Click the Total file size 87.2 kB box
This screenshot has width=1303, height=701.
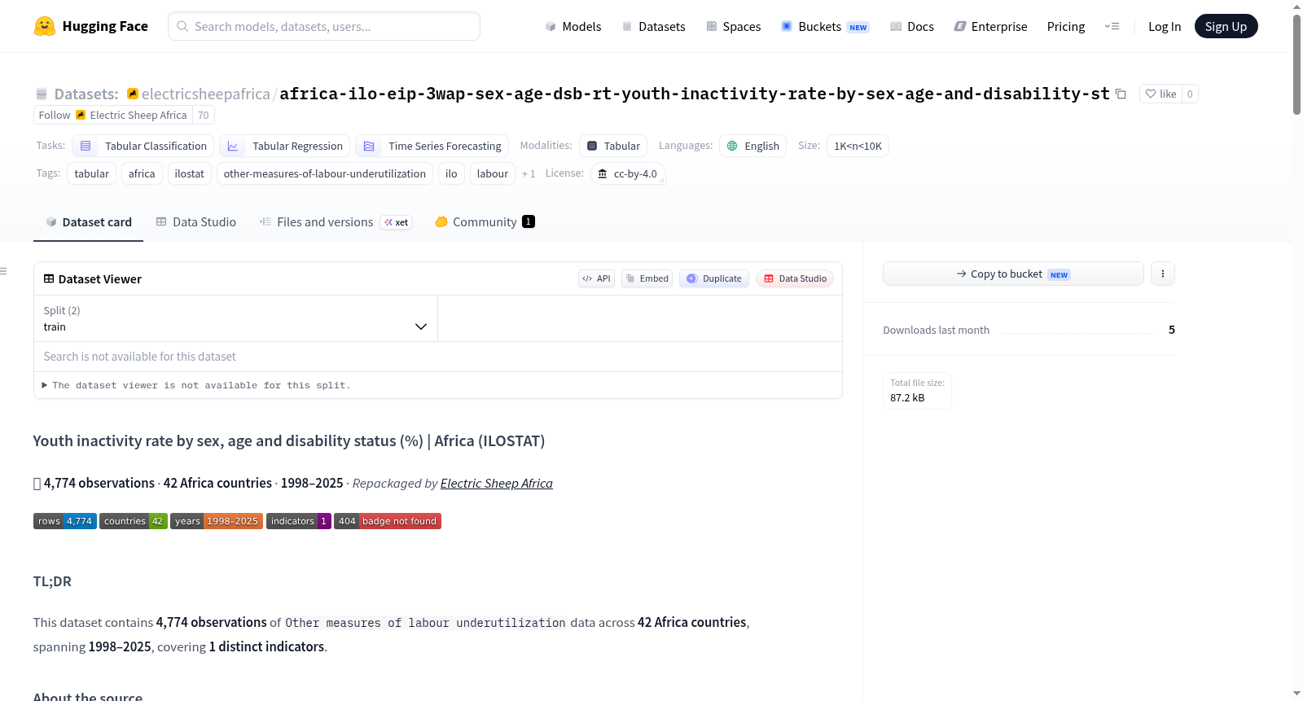point(917,391)
